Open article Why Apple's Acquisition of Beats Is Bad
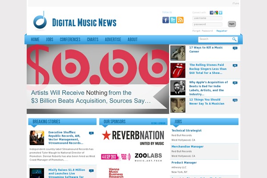267x178 pixels. (208, 88)
